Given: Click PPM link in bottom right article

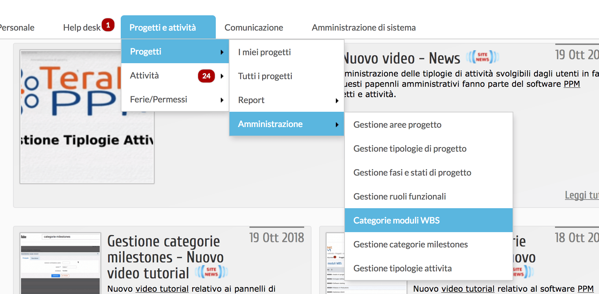Looking at the screenshot, I should click(x=586, y=289).
